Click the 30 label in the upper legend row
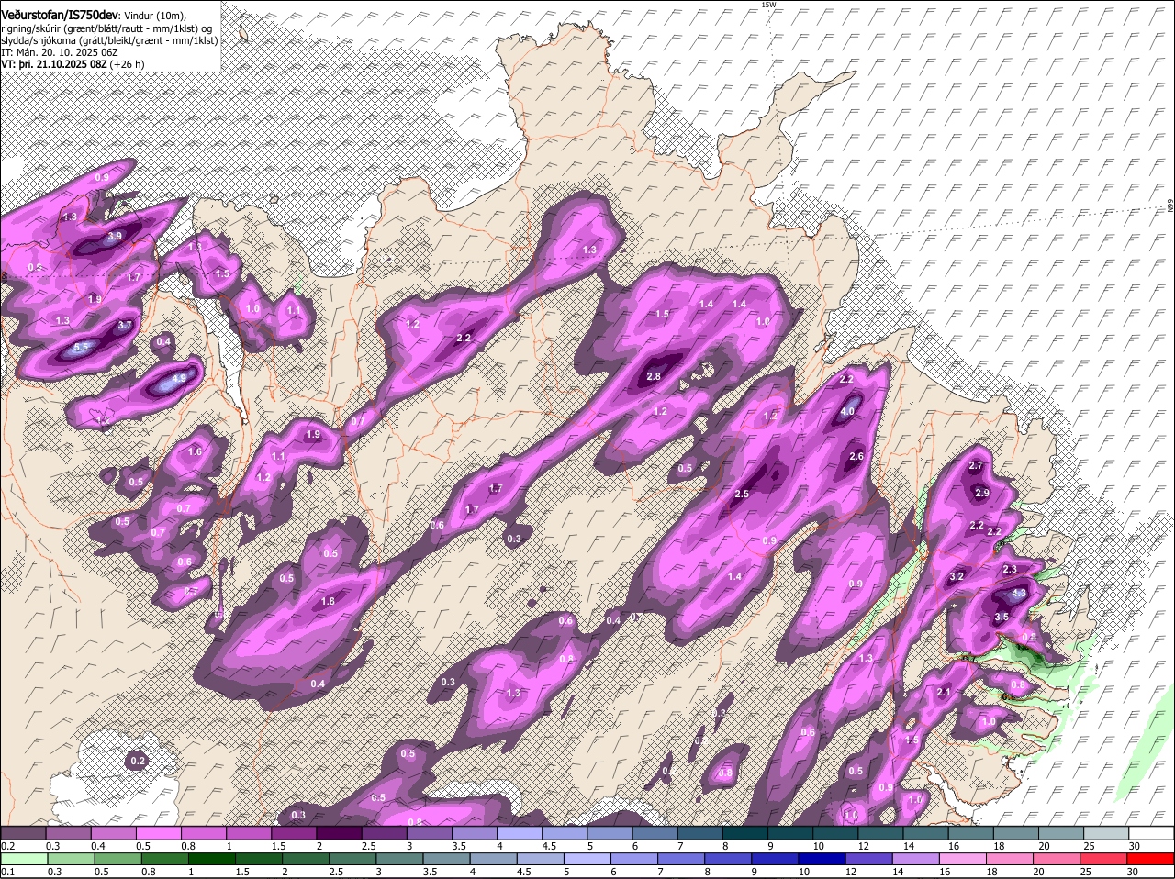 coord(1135,845)
